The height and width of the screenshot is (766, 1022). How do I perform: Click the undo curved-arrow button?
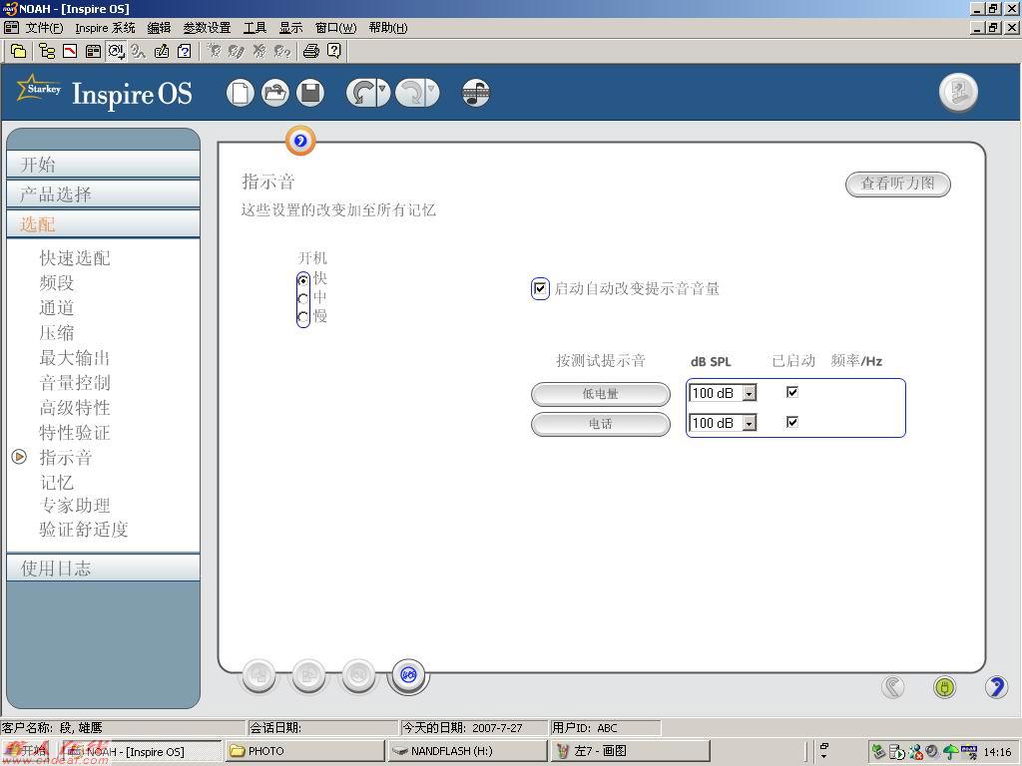361,93
